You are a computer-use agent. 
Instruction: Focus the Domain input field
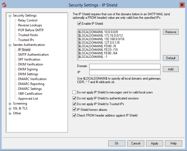(x=125, y=67)
